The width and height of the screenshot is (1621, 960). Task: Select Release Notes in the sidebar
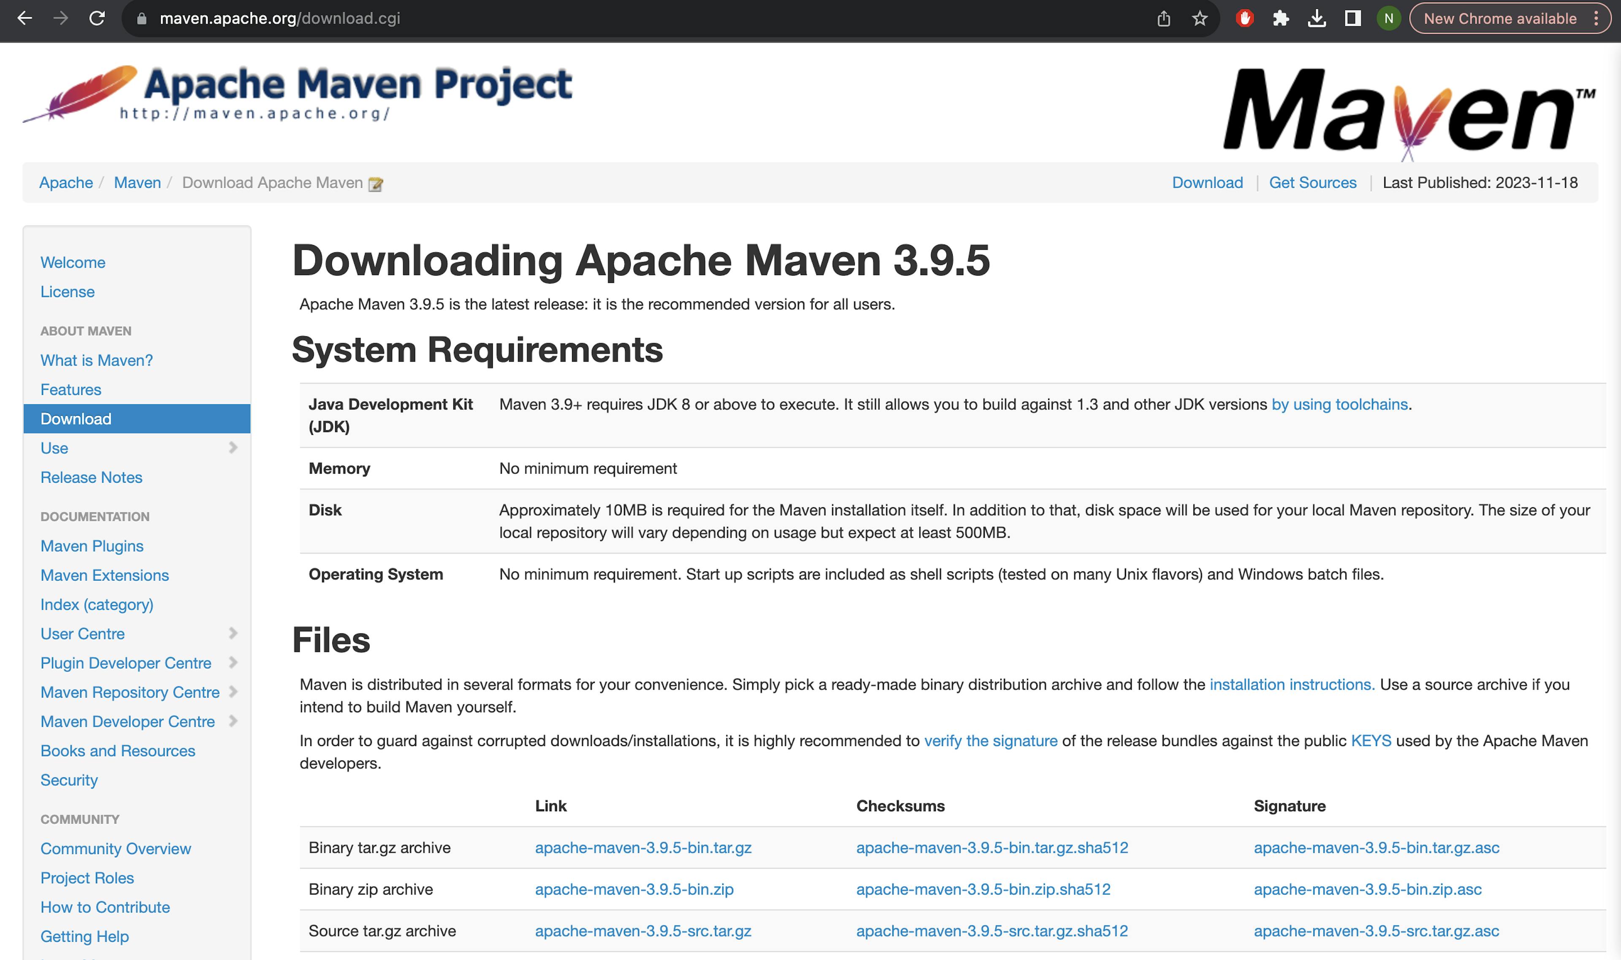tap(91, 477)
